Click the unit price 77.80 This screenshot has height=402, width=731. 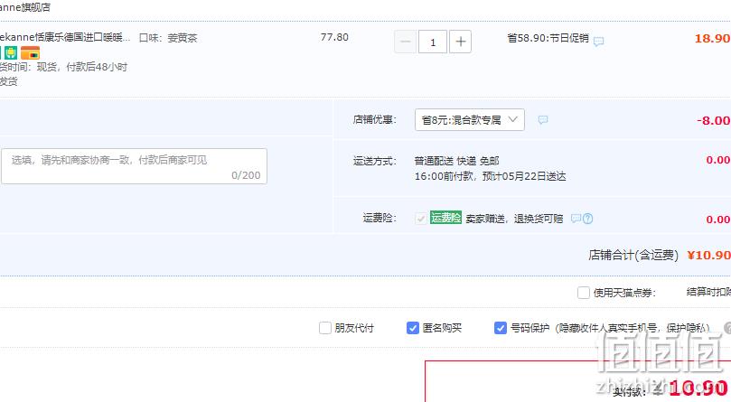point(334,37)
